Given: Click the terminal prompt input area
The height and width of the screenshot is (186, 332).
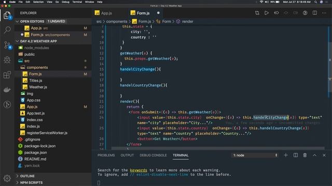Looking at the screenshot, I should coord(99,183).
